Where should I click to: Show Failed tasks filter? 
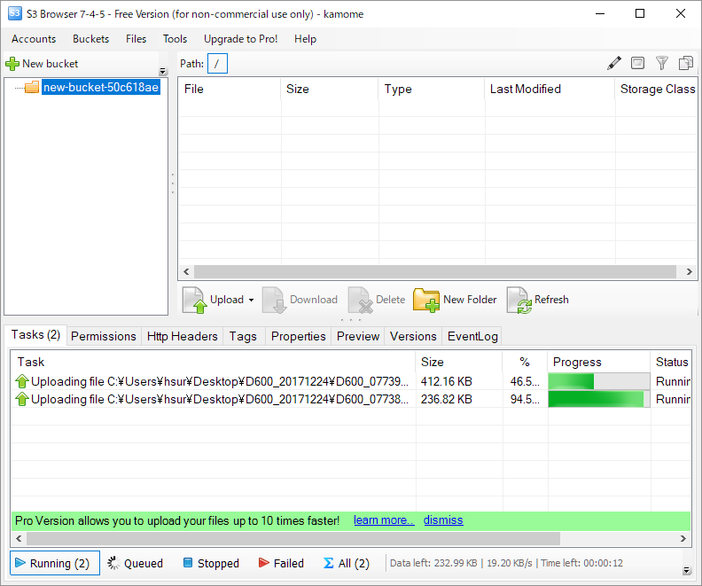282,563
